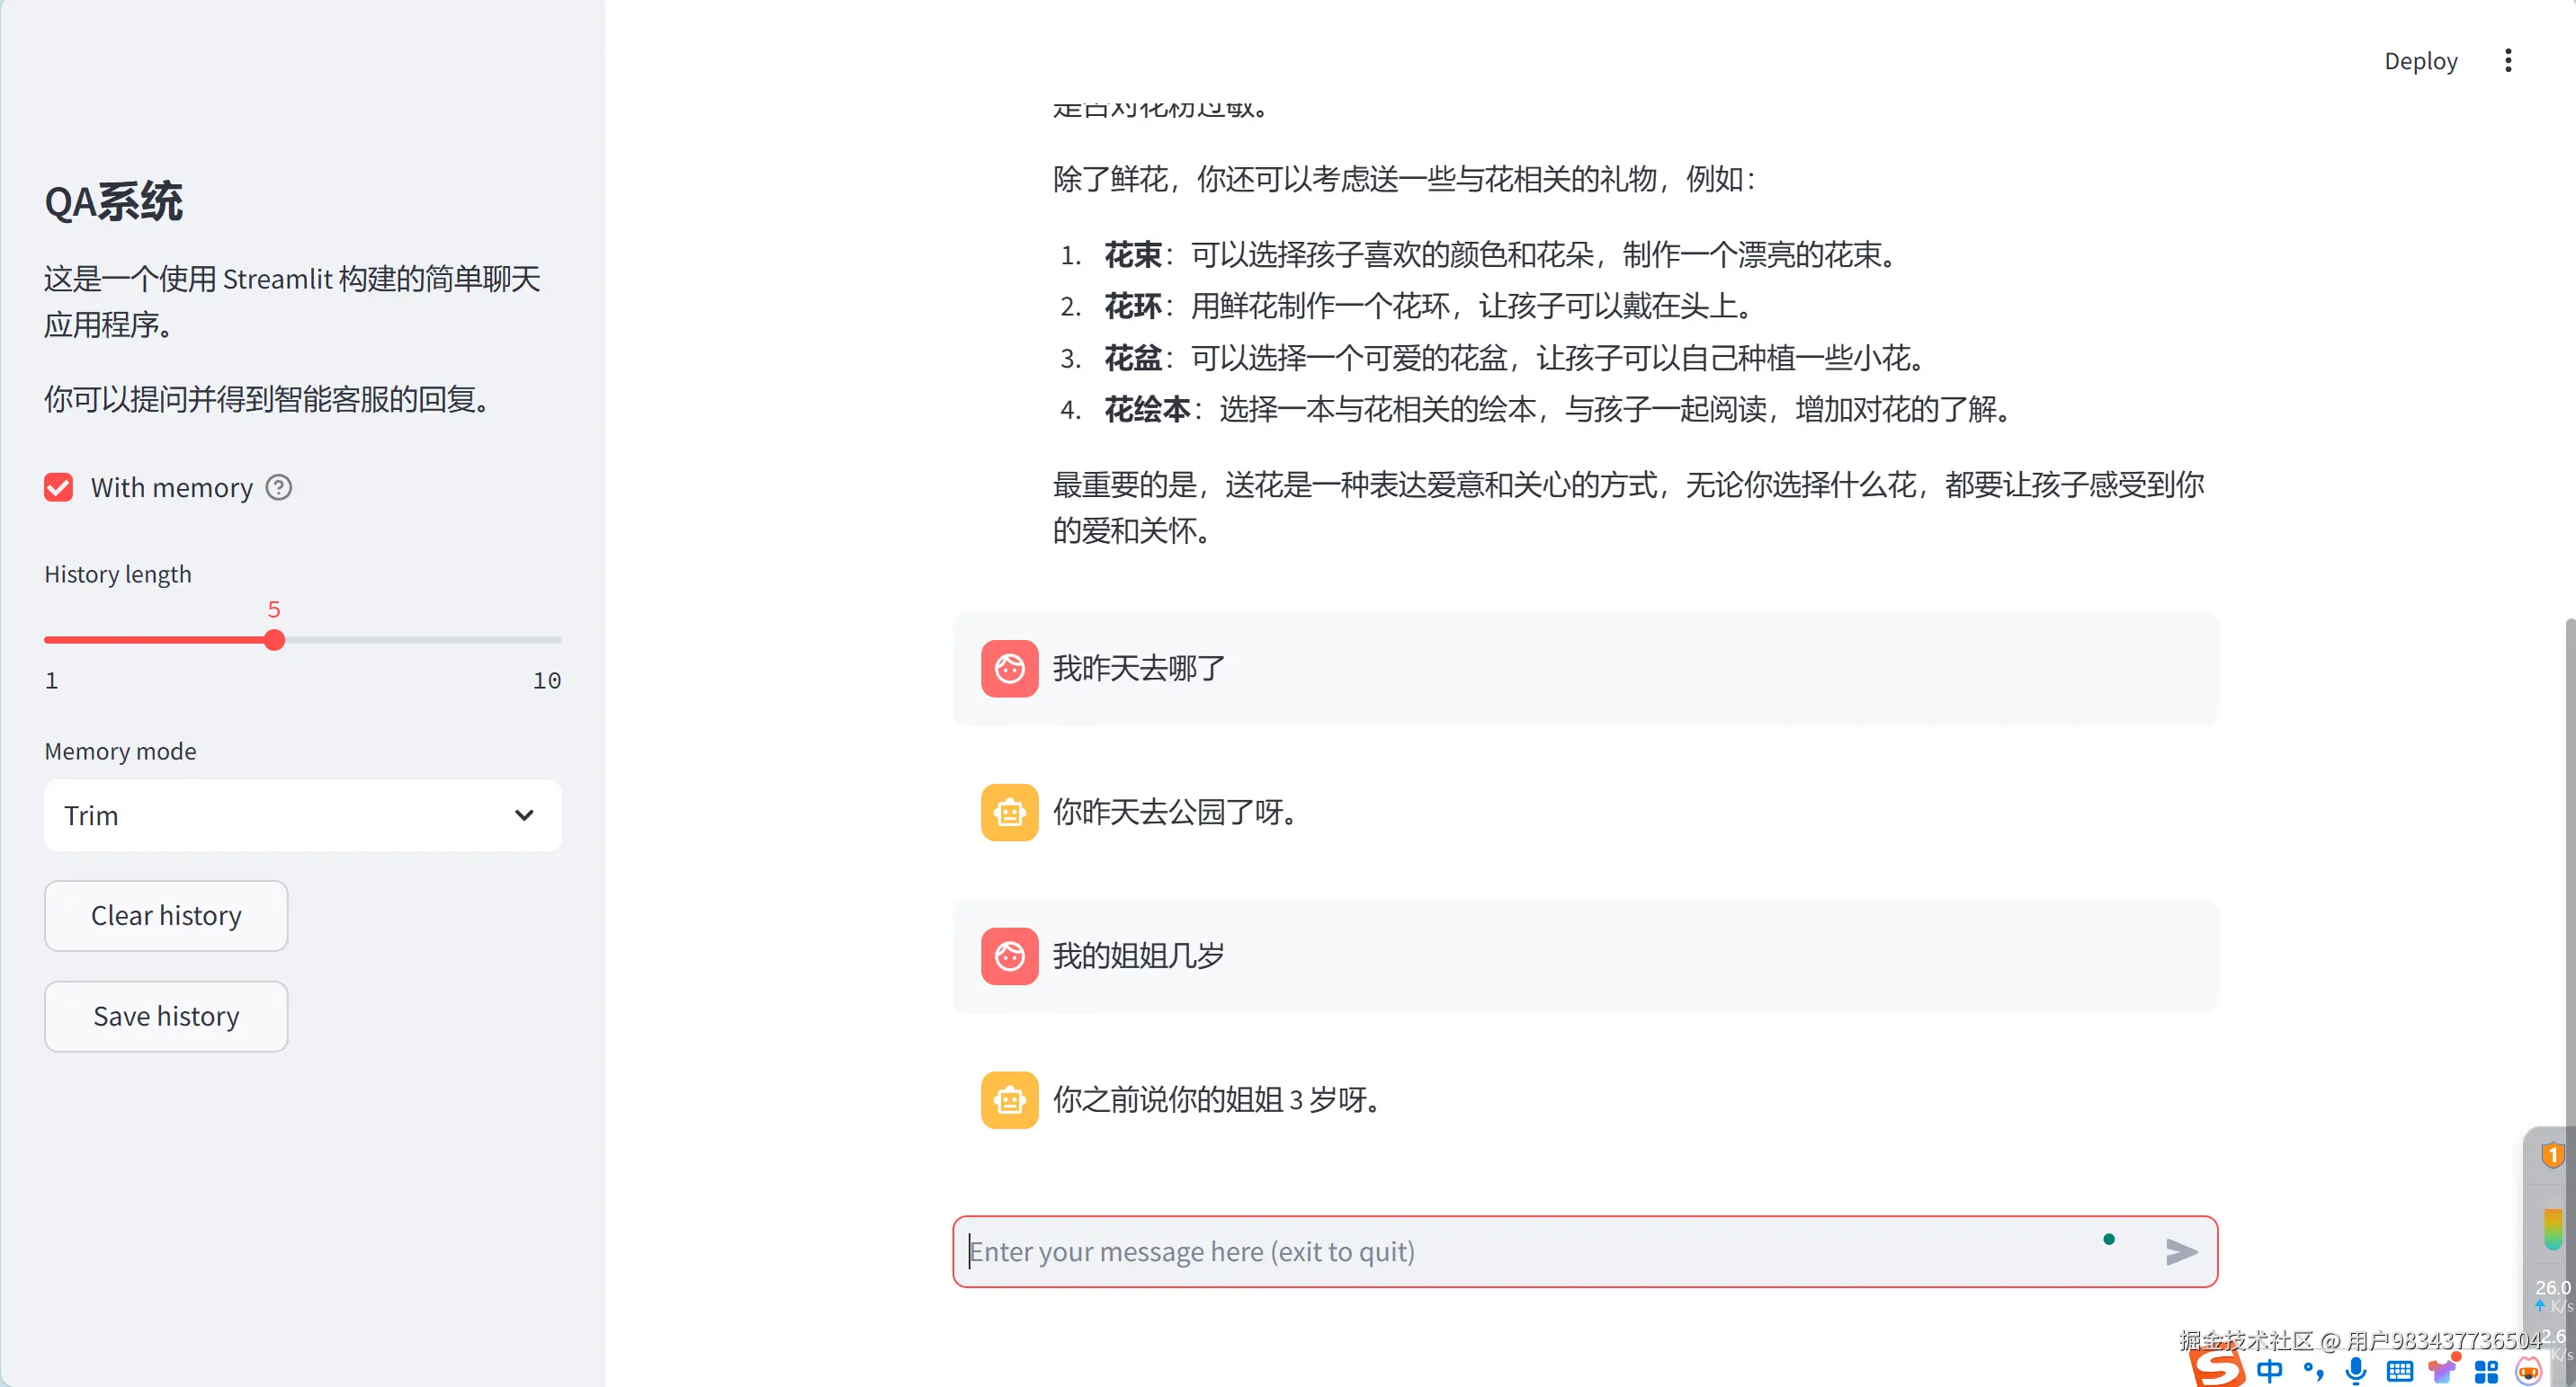Click bot avatar on 你昨天去公园了呀 reply

coord(1009,812)
